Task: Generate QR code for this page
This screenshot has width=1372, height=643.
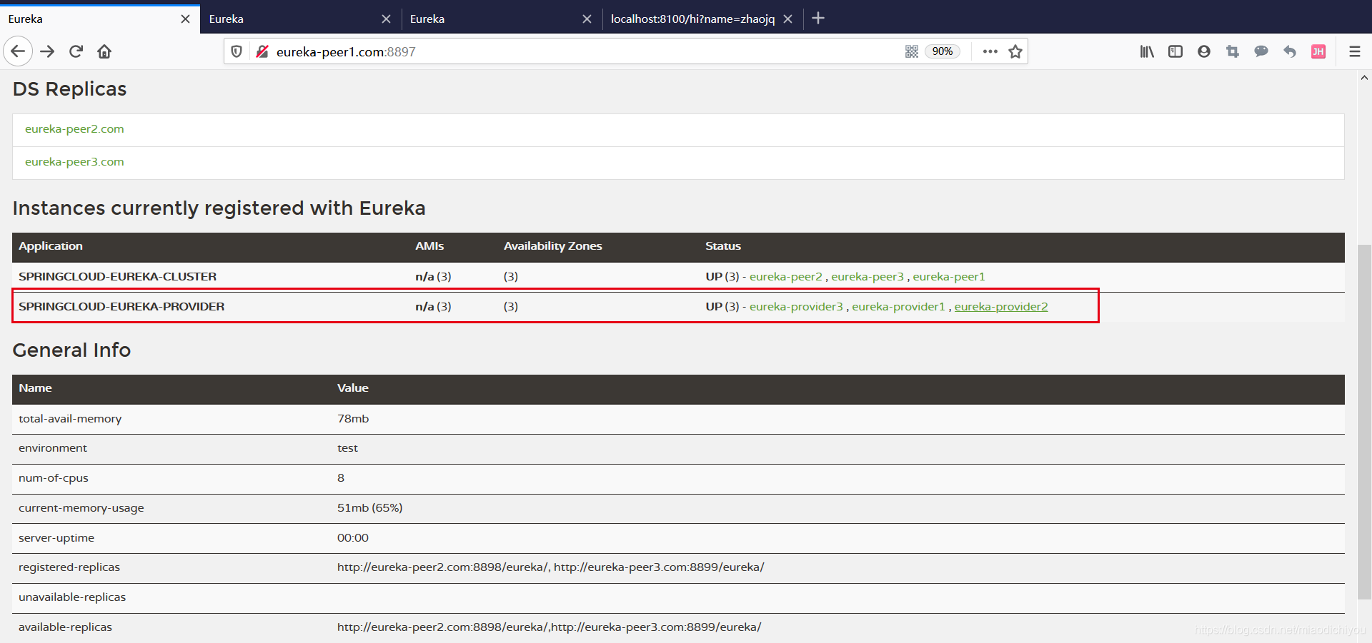Action: coord(912,51)
